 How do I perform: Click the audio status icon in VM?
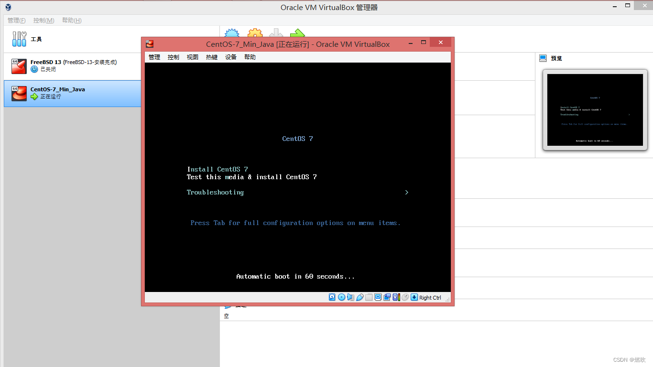(x=350, y=297)
